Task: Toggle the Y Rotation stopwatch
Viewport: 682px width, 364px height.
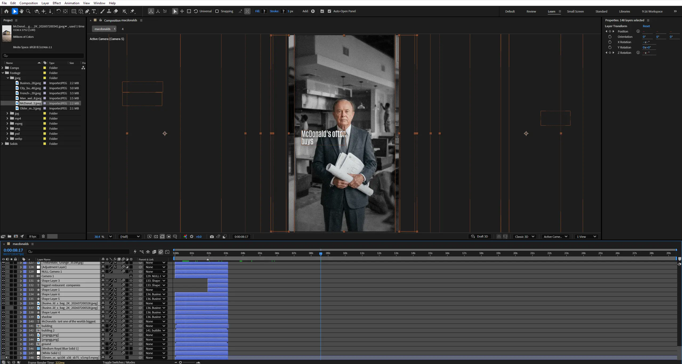Action: pyautogui.click(x=610, y=47)
